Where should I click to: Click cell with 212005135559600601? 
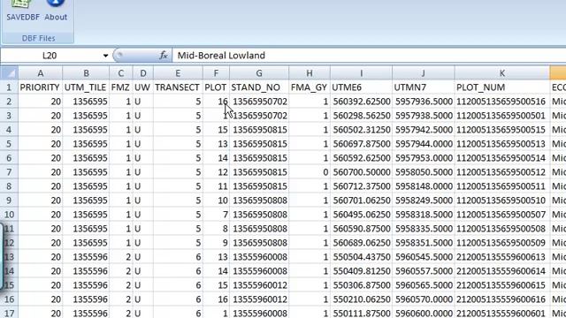502,313
